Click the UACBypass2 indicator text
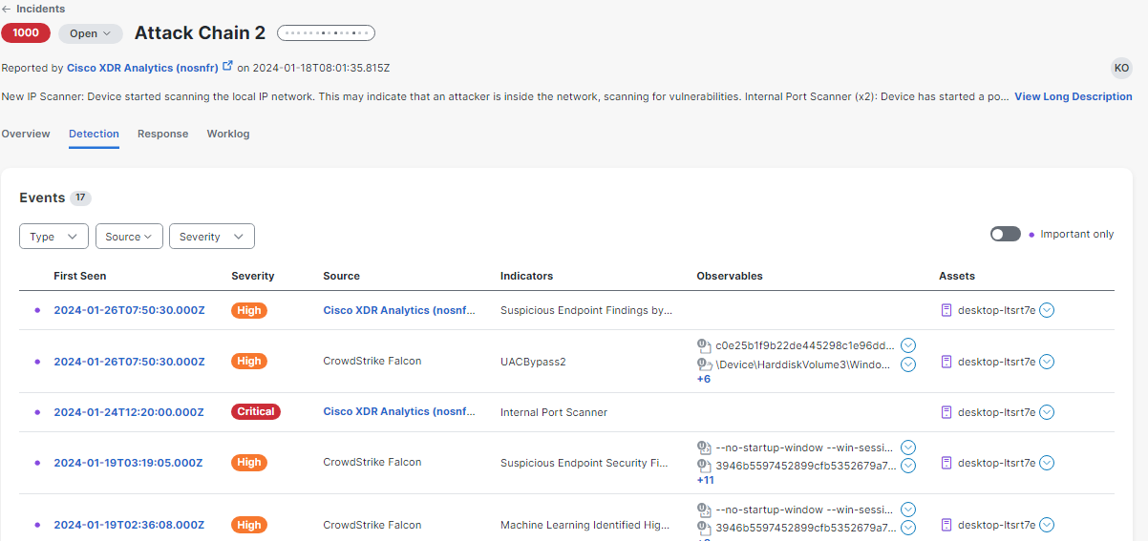1148x541 pixels. coord(533,362)
